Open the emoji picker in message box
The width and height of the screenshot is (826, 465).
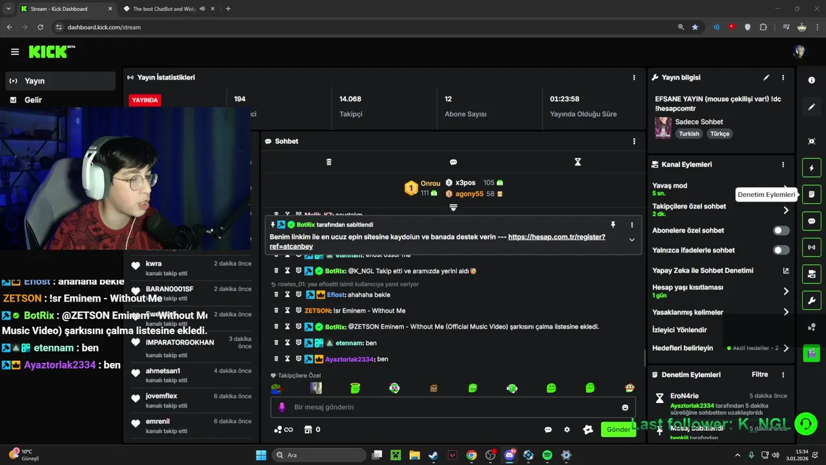[625, 408]
